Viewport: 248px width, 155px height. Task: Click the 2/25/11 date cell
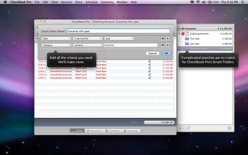[42, 68]
